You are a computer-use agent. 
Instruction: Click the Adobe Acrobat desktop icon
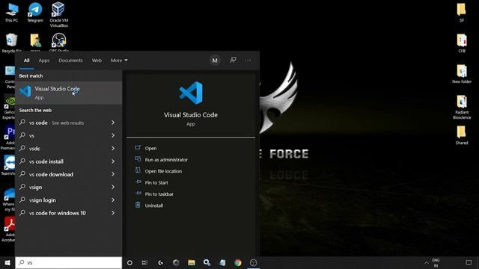[x=9, y=229]
